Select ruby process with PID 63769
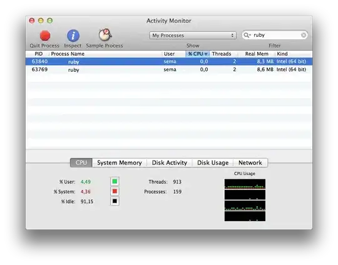338x265 pixels. tap(169, 69)
